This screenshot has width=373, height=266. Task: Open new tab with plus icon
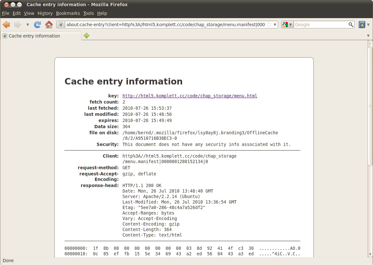87,36
